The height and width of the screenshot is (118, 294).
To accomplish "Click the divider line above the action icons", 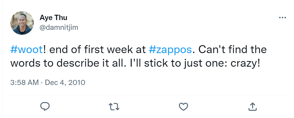I will coord(148,95).
